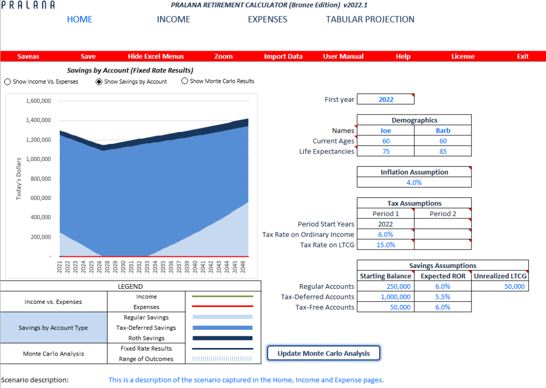This screenshot has height=388, width=546.
Task: Select Show Savings by Account view
Action: click(x=98, y=81)
